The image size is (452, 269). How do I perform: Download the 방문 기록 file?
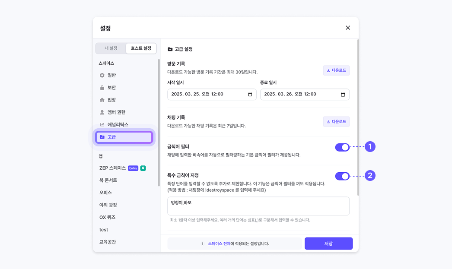pyautogui.click(x=336, y=70)
